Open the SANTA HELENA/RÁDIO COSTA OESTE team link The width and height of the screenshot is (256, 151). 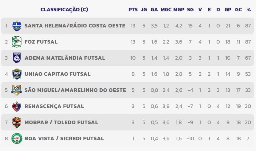coord(75,26)
